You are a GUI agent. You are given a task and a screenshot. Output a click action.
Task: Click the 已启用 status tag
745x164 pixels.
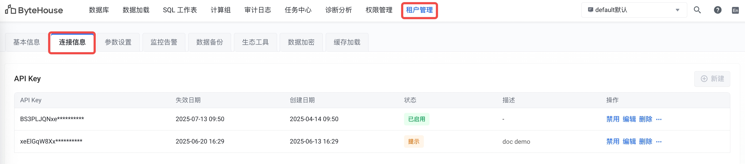pos(416,119)
